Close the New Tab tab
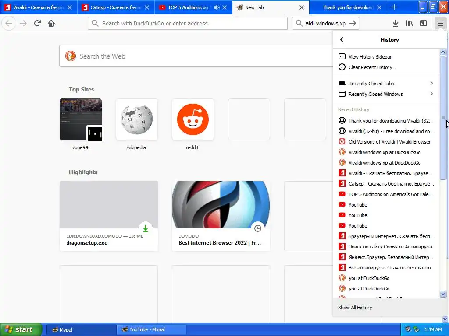449x336 pixels. pyautogui.click(x=302, y=7)
